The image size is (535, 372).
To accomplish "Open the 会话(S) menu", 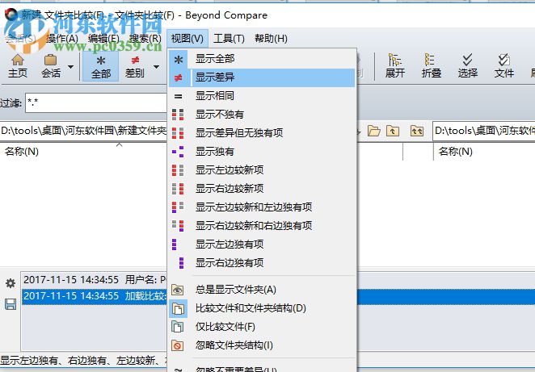I will (x=20, y=38).
